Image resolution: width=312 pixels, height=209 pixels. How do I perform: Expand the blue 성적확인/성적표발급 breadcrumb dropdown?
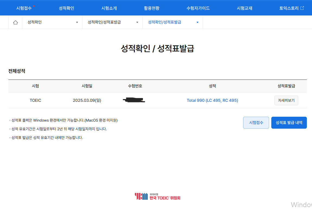click(173, 22)
